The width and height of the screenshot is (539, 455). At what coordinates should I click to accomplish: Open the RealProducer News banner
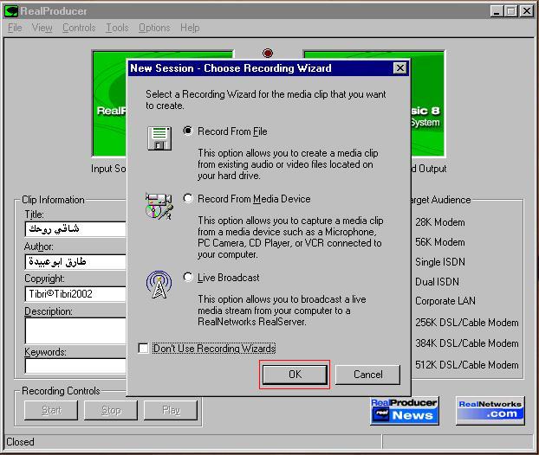(x=404, y=411)
